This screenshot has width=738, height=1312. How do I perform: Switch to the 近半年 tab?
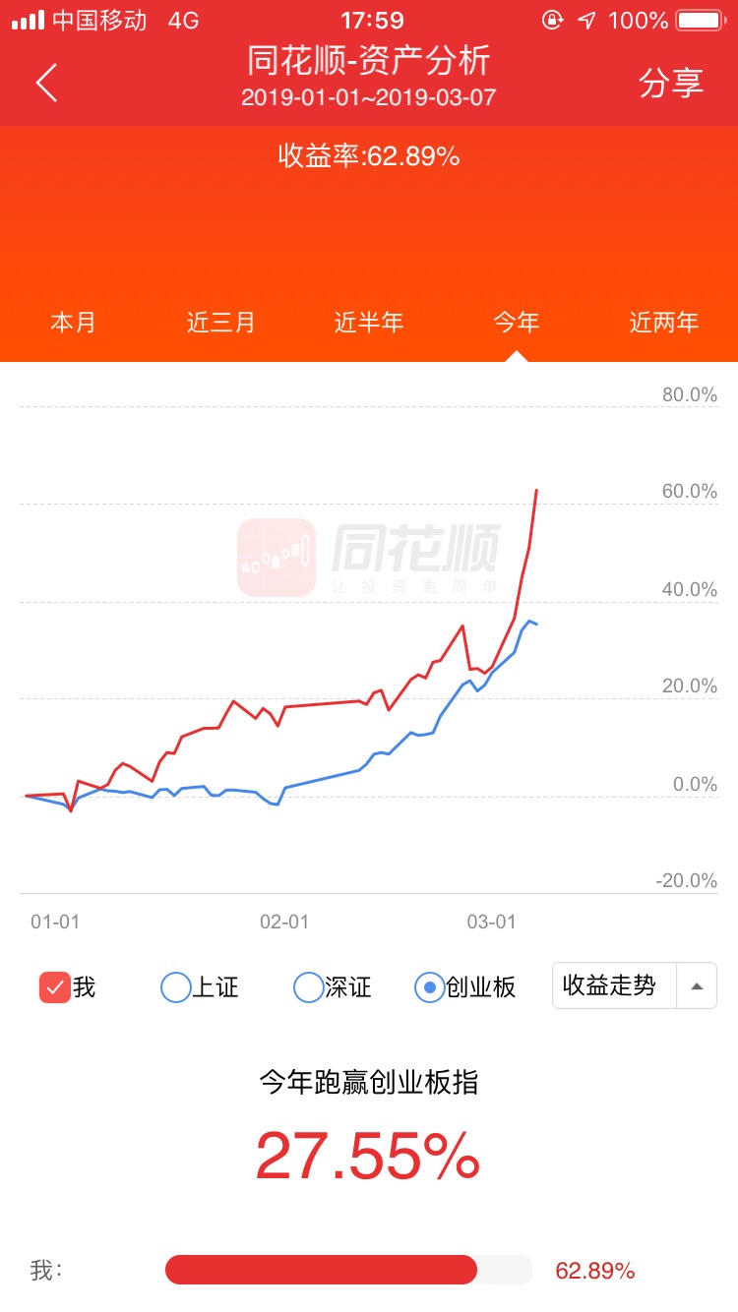pyautogui.click(x=369, y=323)
